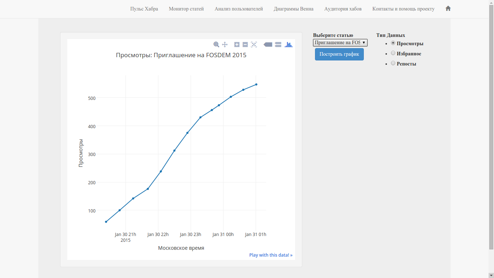Click the Jan 30 22h tick label
The height and width of the screenshot is (278, 494).
pos(158,235)
